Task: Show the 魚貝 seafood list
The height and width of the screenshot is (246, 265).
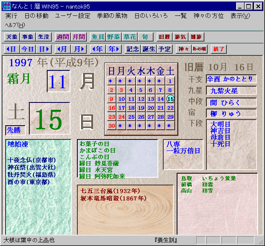Action: coord(98,37)
